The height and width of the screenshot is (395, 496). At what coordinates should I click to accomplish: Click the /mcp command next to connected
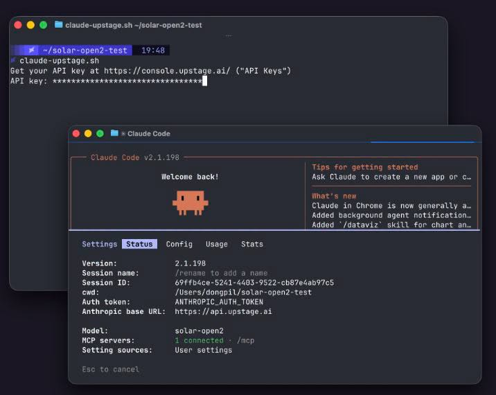pyautogui.click(x=245, y=340)
